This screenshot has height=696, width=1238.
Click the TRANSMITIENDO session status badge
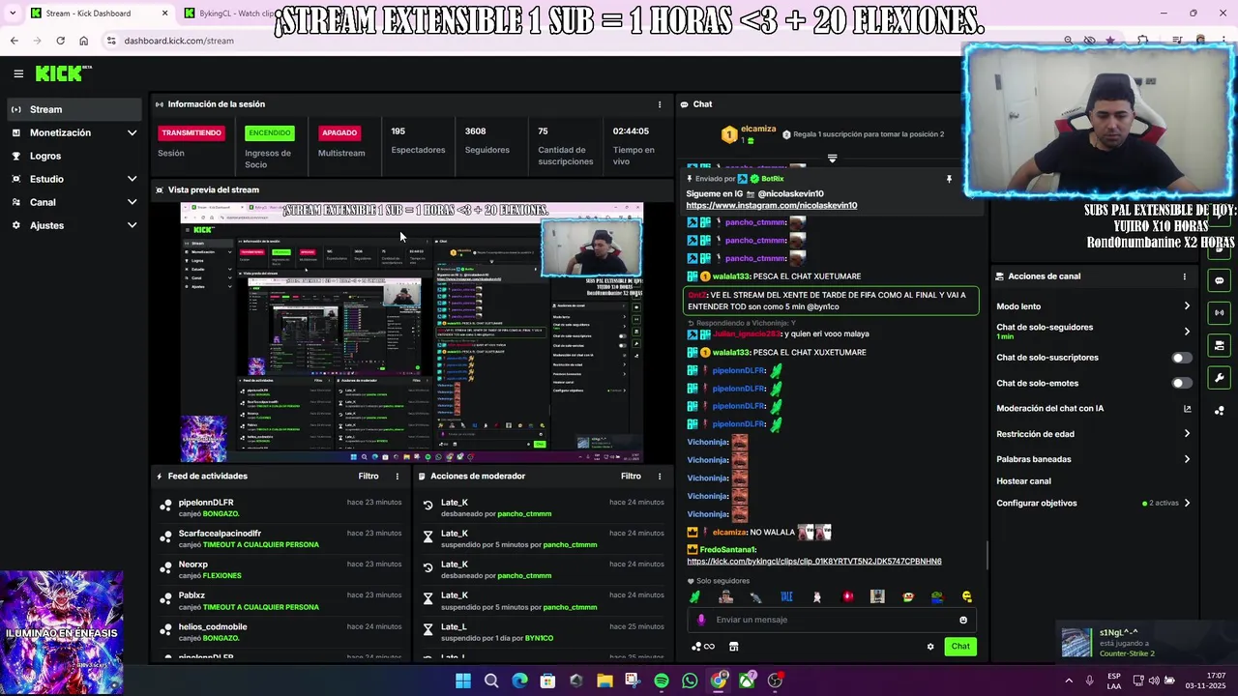pos(192,132)
